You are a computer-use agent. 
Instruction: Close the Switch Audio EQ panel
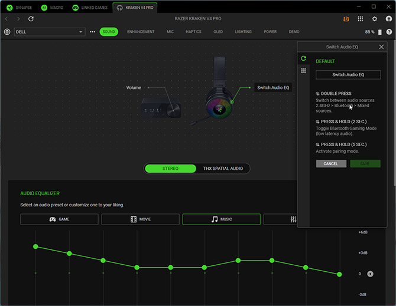(381, 47)
